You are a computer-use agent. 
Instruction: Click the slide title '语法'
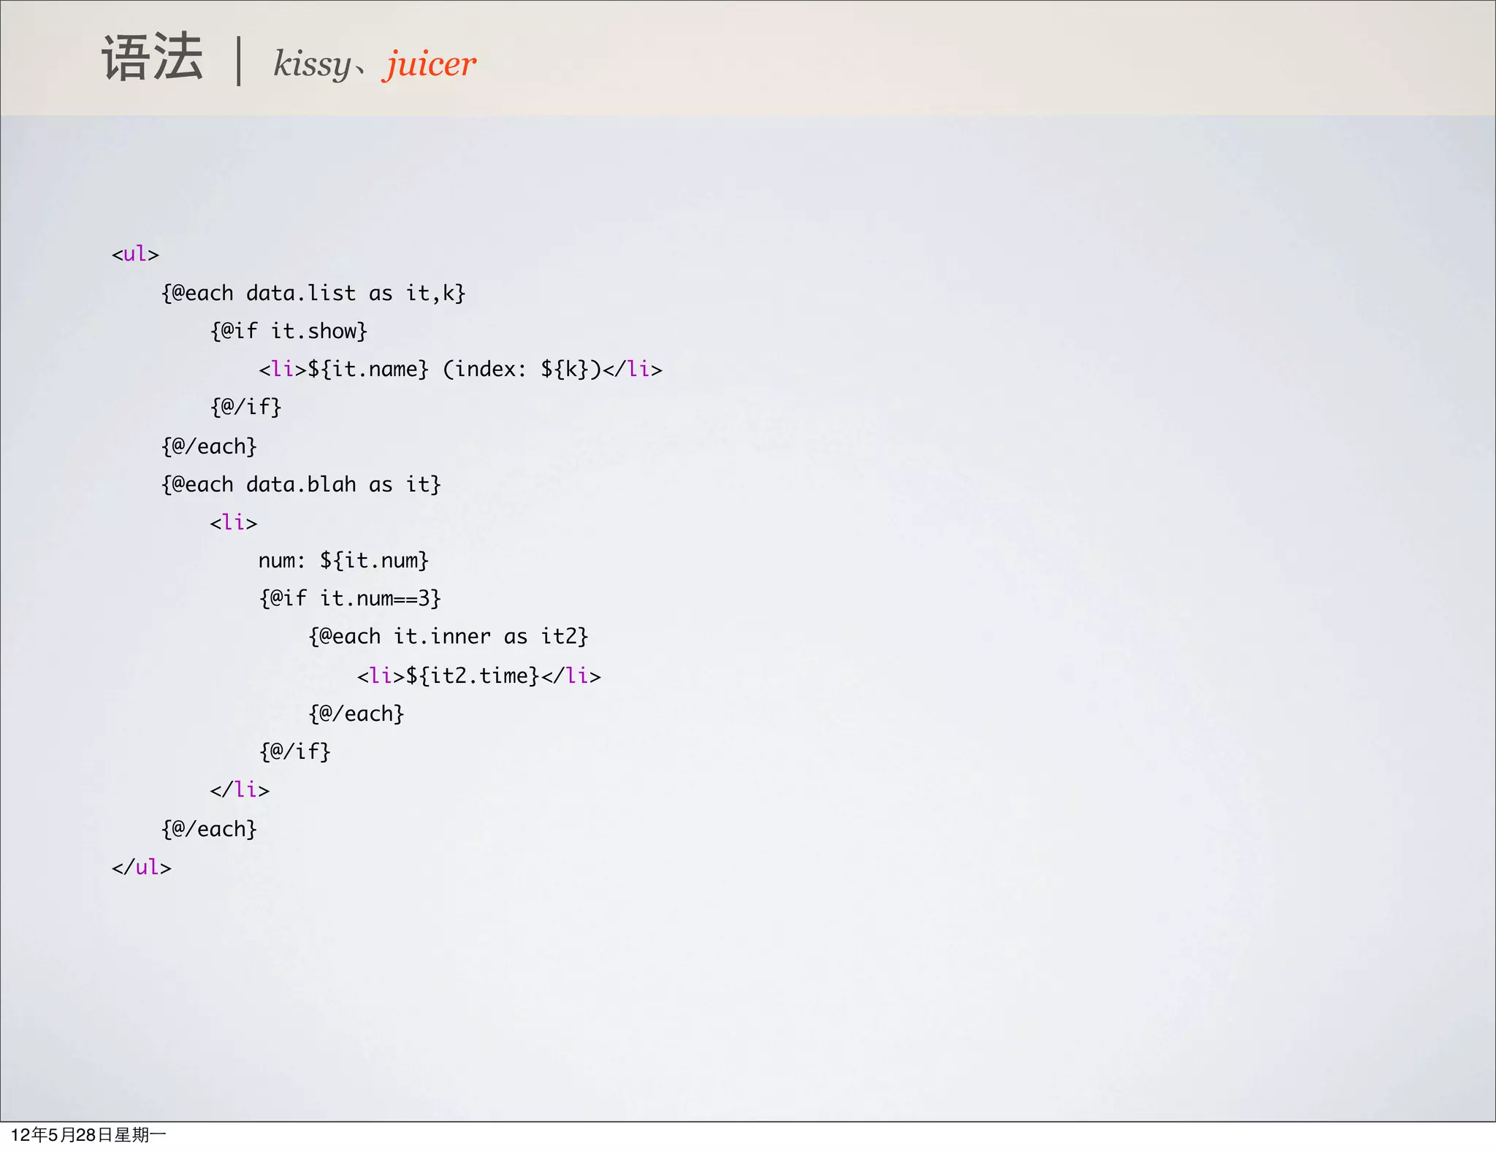pyautogui.click(x=152, y=57)
